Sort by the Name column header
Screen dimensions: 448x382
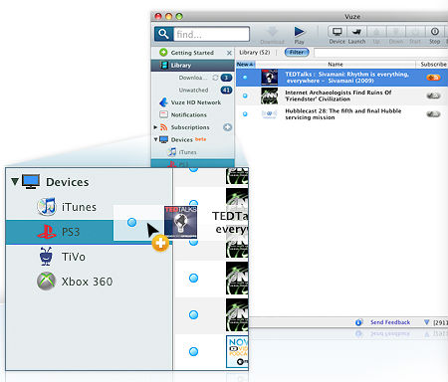click(x=336, y=65)
